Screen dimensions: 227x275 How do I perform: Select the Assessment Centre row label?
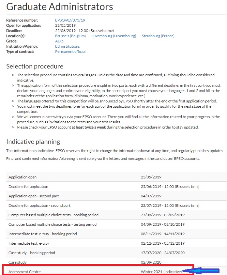(24, 271)
